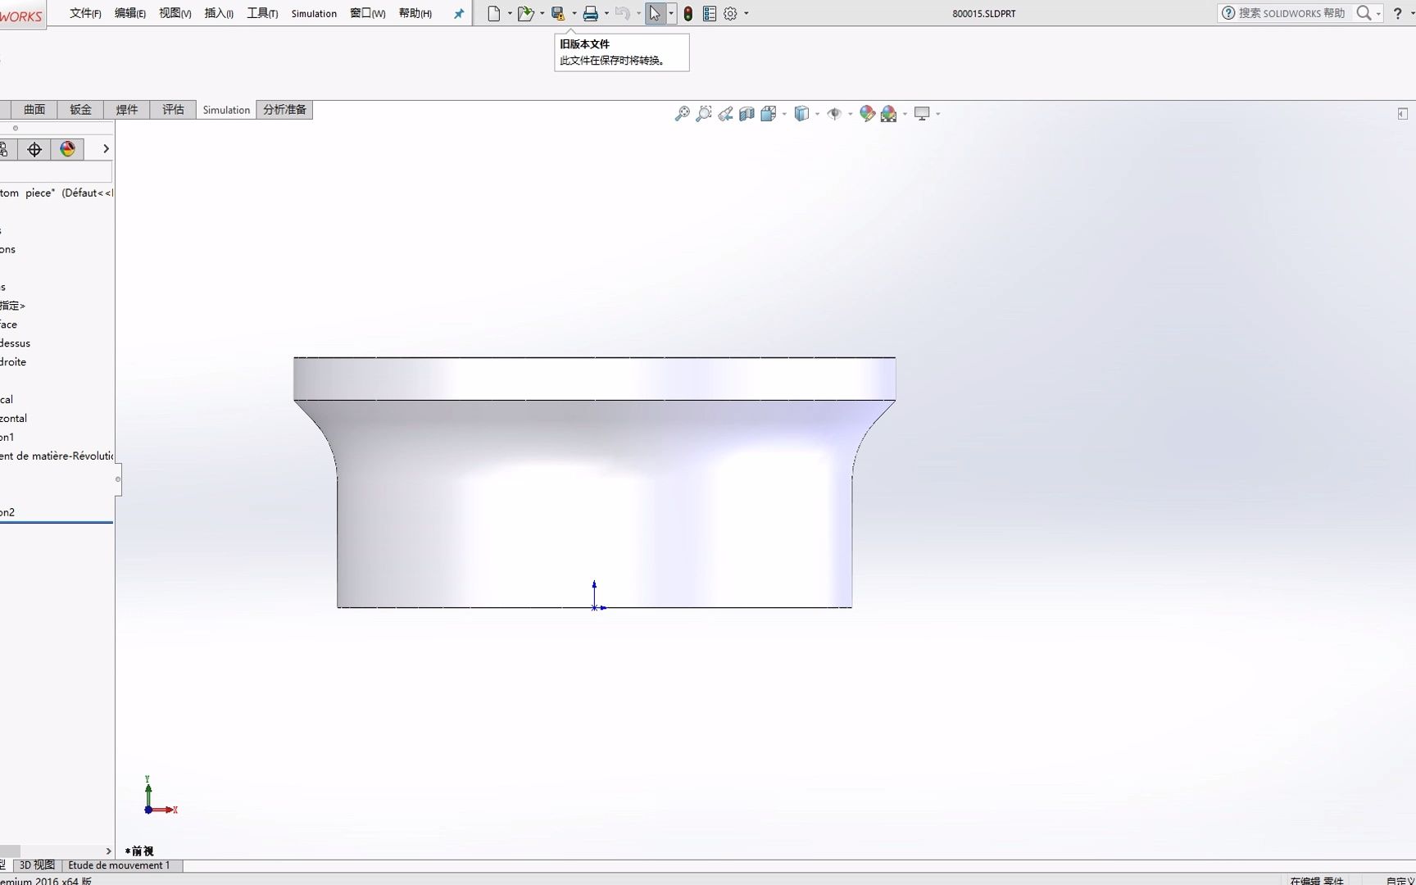The image size is (1416, 885).
Task: Toggle the traffic-light status indicator
Action: coord(688,13)
